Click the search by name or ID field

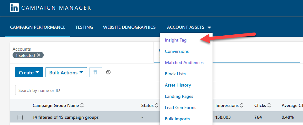click(62, 90)
